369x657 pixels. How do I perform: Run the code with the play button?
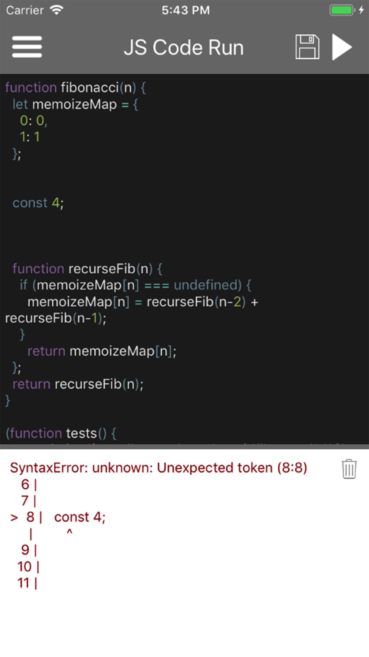tap(342, 47)
